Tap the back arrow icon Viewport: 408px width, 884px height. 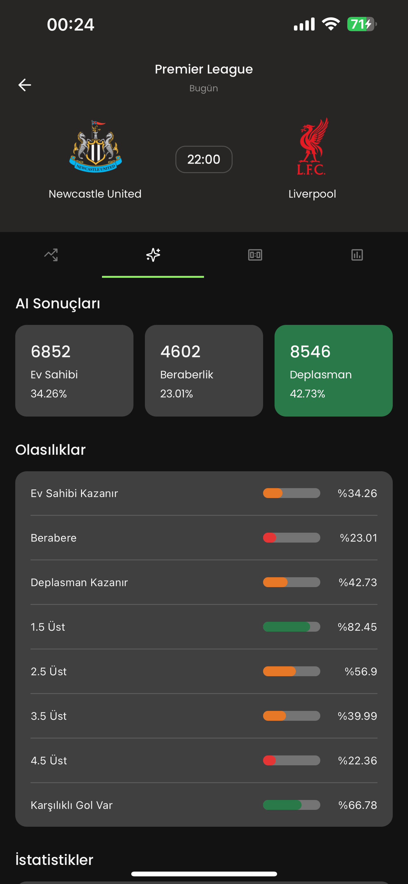click(25, 85)
